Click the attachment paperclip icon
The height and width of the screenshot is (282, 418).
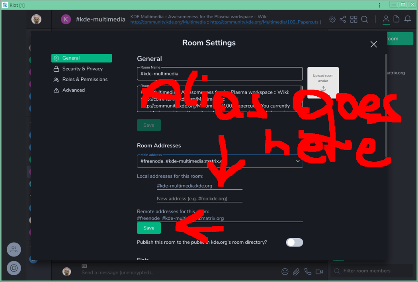pyautogui.click(x=296, y=272)
